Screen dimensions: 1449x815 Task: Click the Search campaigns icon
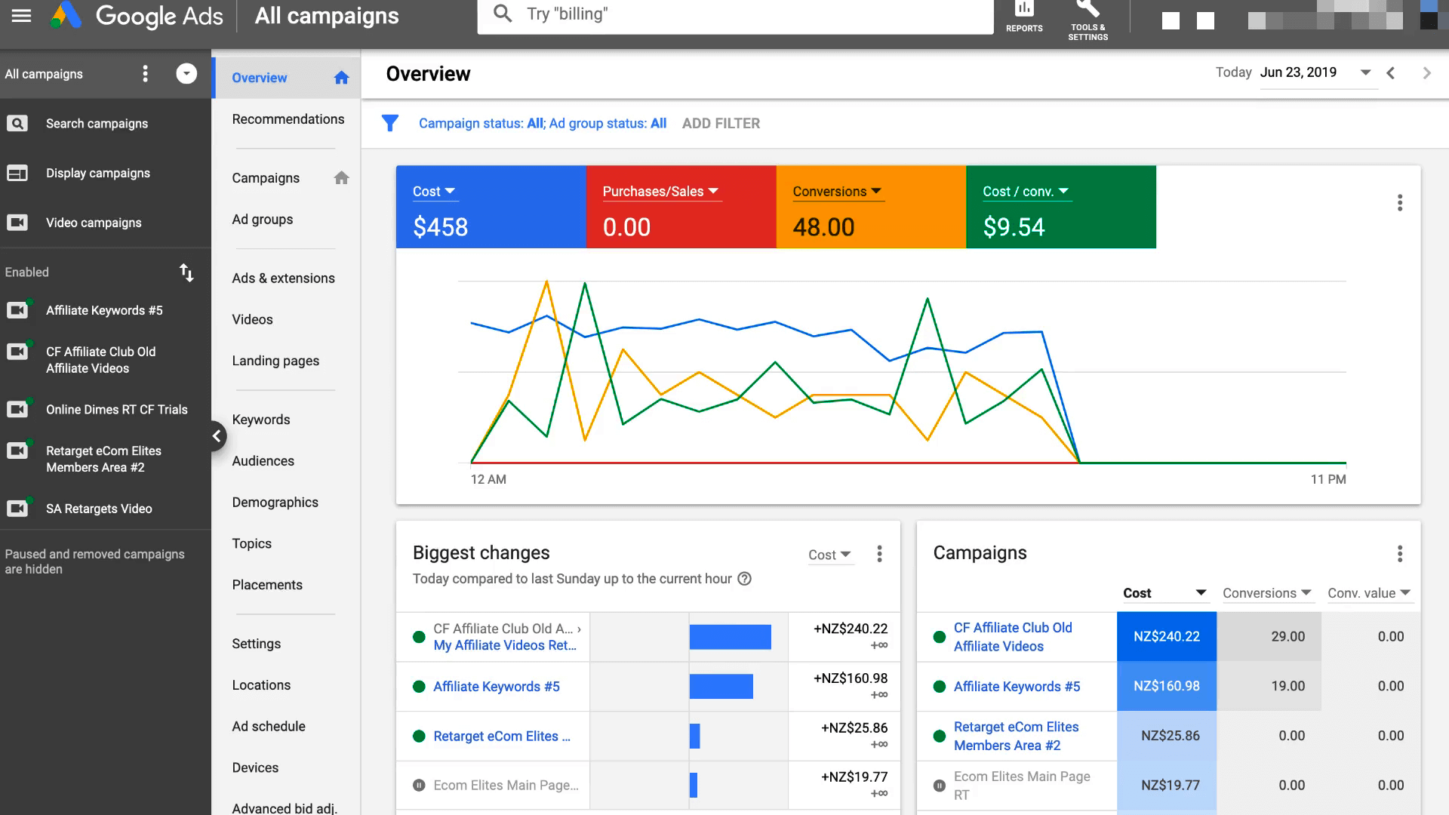[17, 123]
